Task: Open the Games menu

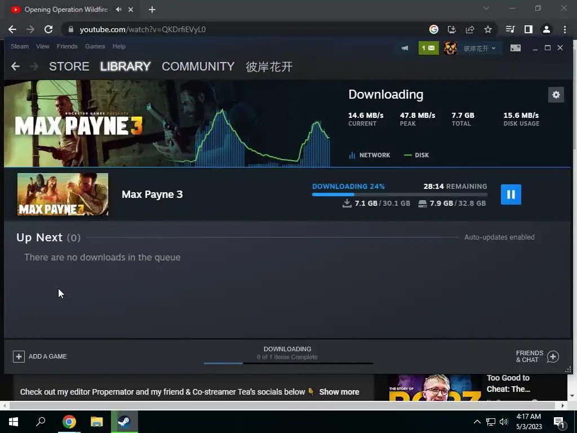Action: (x=95, y=46)
